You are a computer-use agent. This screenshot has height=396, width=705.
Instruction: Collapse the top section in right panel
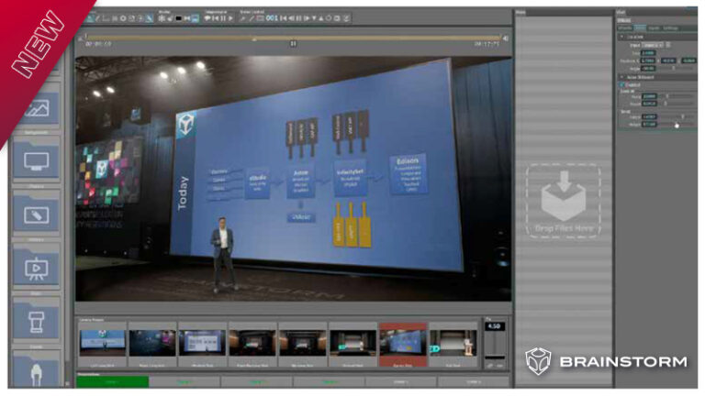pos(621,37)
